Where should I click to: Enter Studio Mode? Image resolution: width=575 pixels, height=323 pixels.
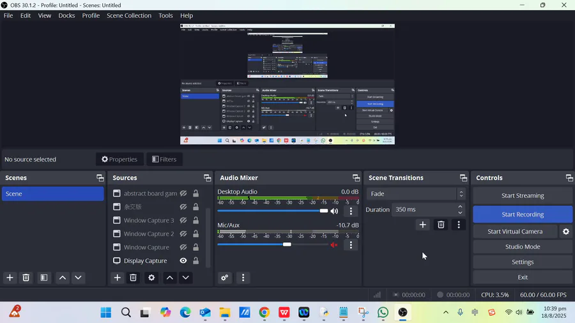click(x=523, y=247)
